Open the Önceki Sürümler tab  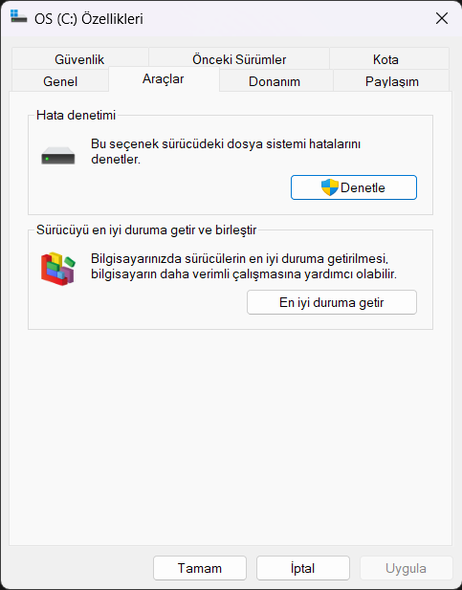pos(239,59)
